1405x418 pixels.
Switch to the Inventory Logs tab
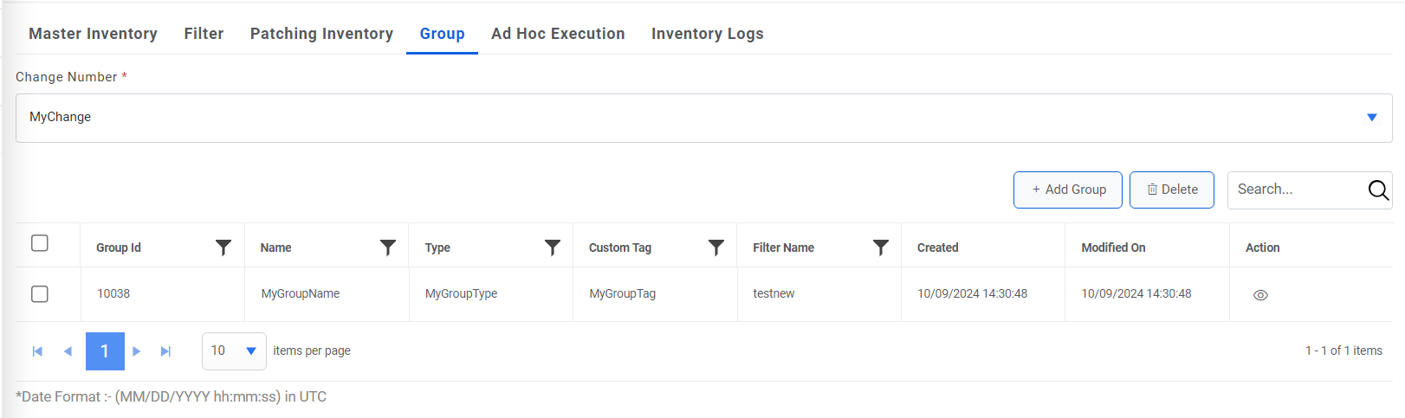pyautogui.click(x=707, y=34)
